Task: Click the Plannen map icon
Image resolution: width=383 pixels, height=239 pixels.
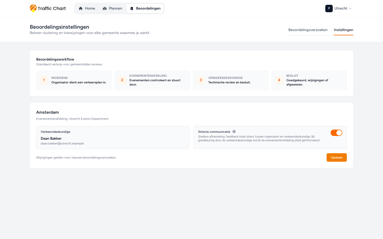Action: click(105, 8)
